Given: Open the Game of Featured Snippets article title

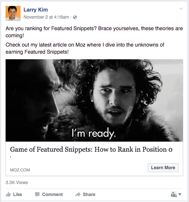Looking at the screenshot, I should coord(91,149).
